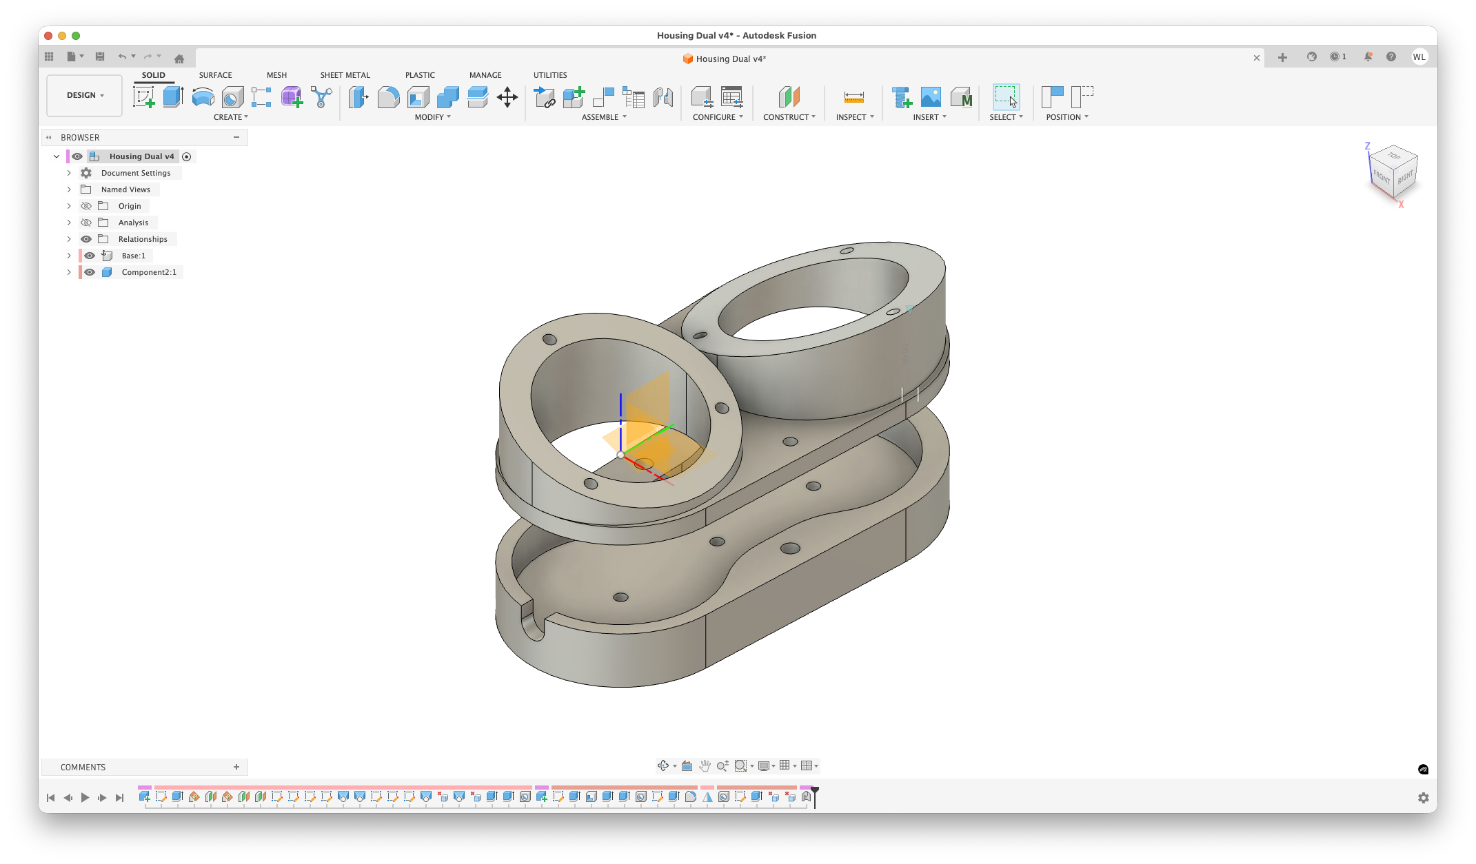Click the Create Sketch tool icon

pos(143,97)
